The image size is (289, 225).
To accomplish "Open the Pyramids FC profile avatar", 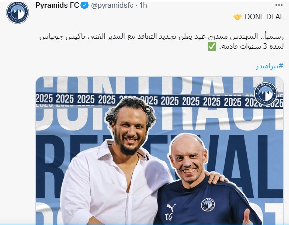I will coord(18,13).
